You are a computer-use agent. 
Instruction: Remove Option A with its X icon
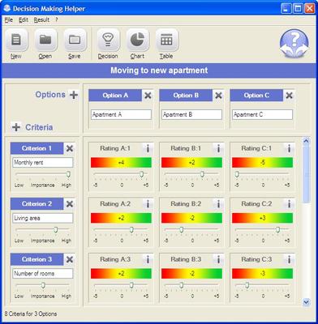(148, 96)
